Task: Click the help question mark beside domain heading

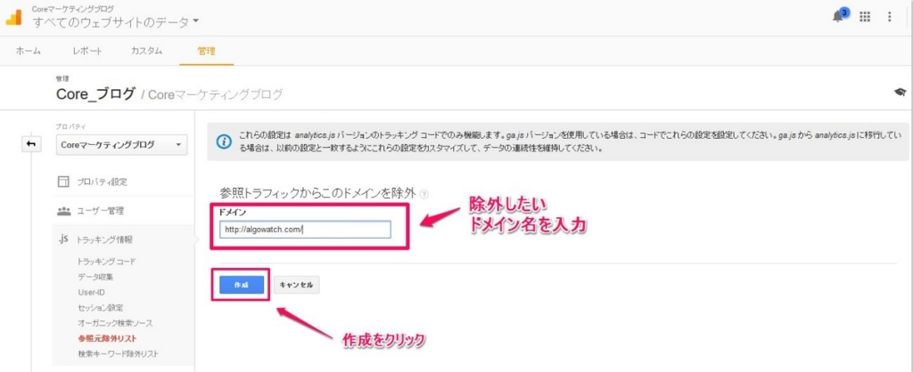Action: pyautogui.click(x=424, y=194)
